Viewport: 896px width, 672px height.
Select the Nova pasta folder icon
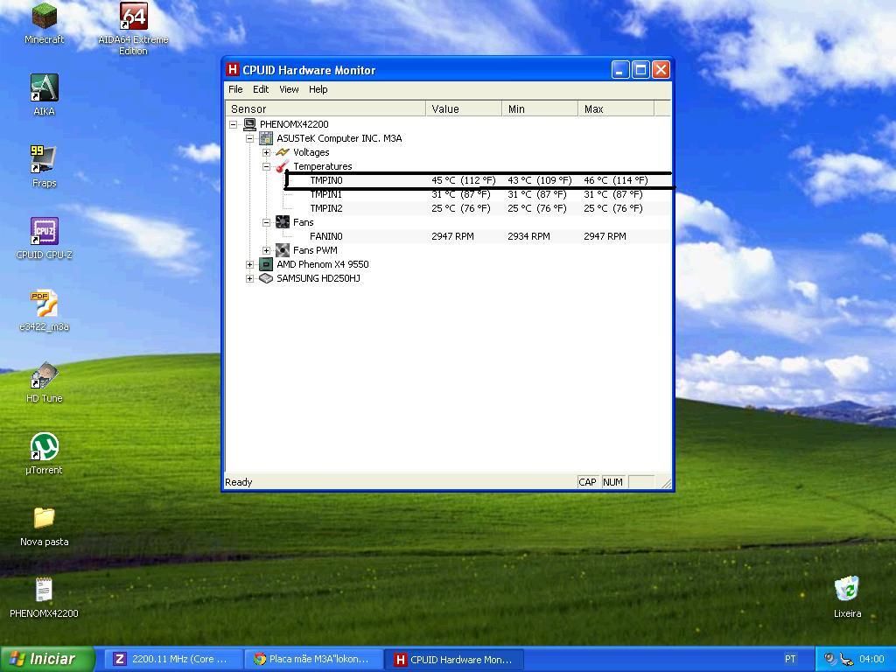coord(44,526)
